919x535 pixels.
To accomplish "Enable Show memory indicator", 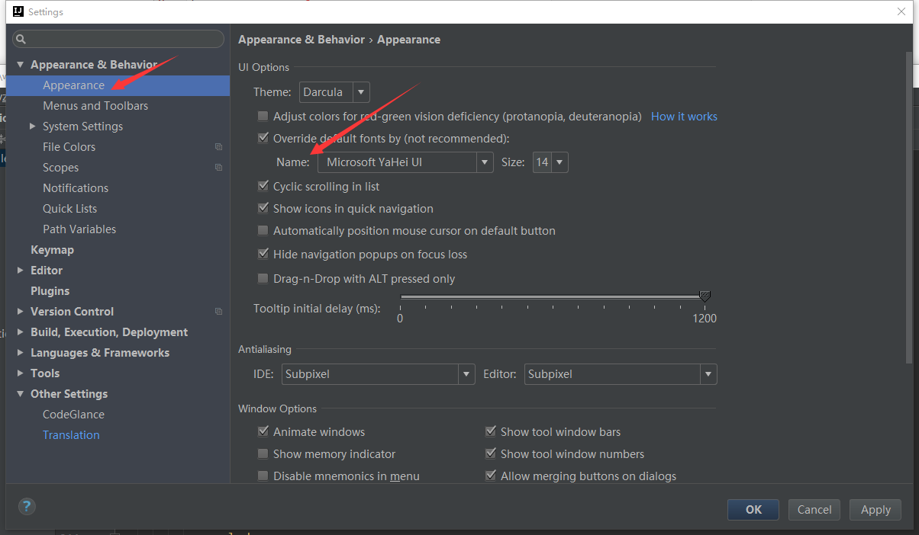I will pyautogui.click(x=263, y=454).
